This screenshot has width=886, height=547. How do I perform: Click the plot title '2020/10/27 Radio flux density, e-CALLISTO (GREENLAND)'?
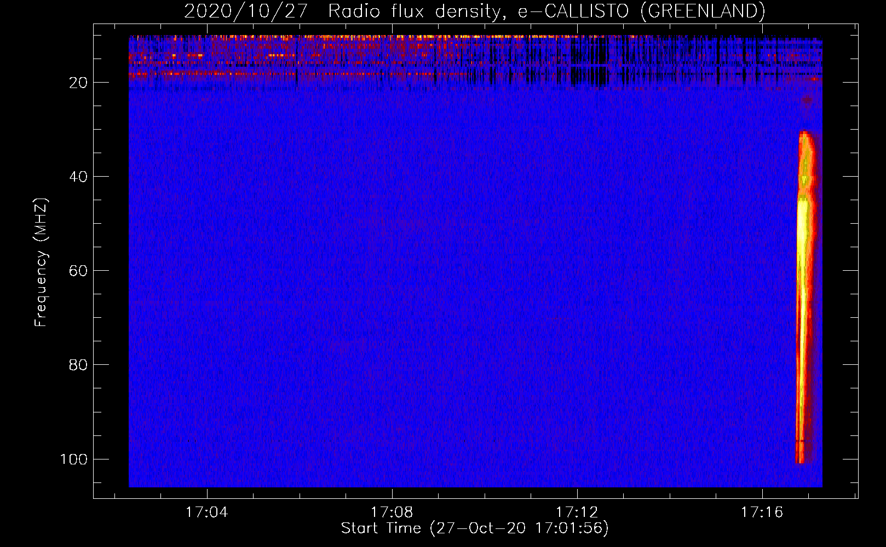[474, 11]
